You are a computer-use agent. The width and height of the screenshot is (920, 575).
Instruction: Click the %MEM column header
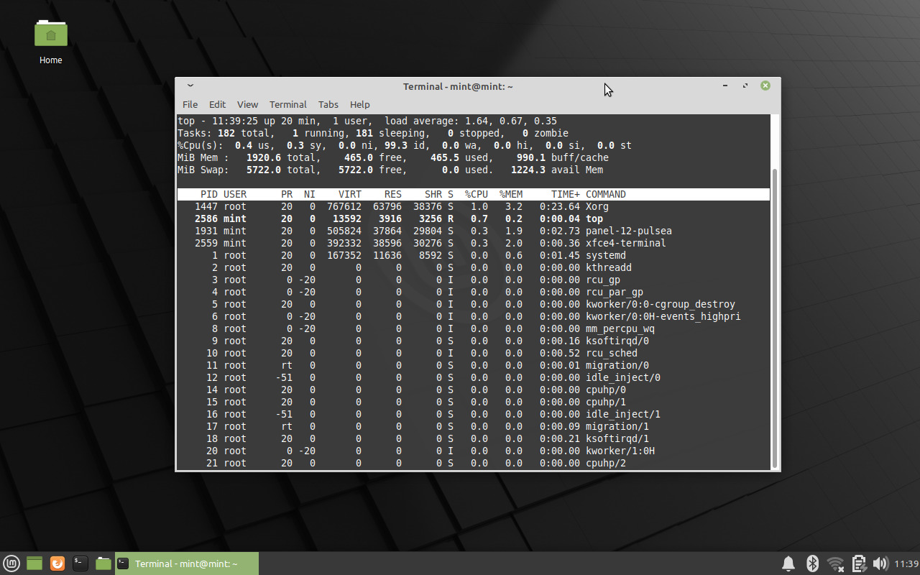point(511,194)
